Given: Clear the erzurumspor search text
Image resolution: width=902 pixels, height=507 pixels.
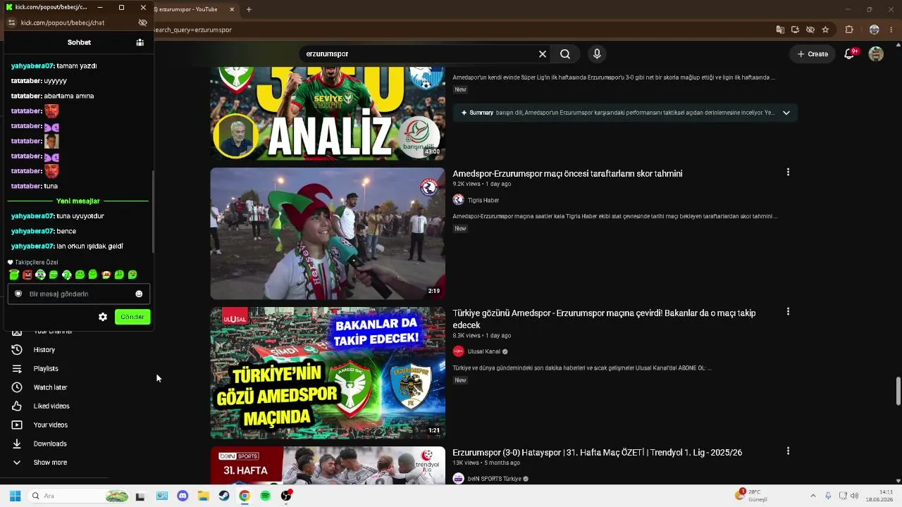Looking at the screenshot, I should [x=543, y=54].
